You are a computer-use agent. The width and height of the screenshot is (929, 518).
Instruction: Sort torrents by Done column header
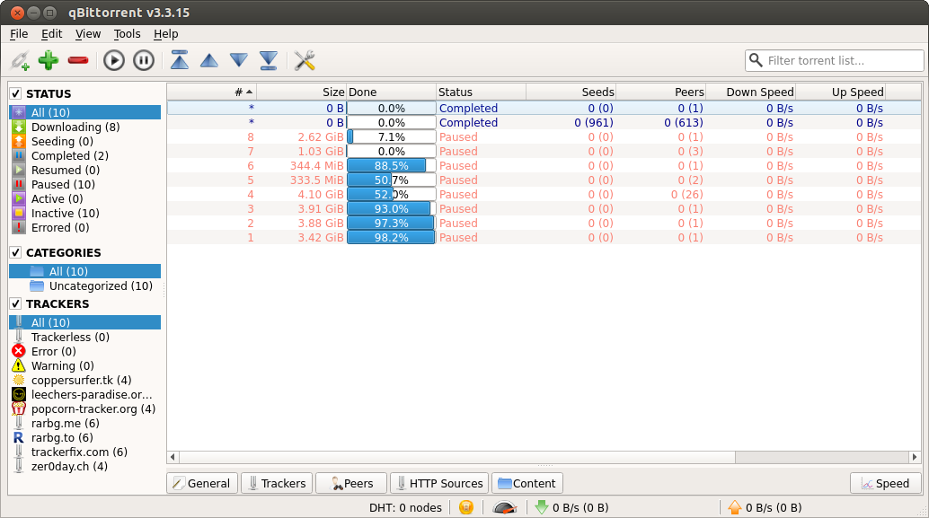pyautogui.click(x=391, y=92)
